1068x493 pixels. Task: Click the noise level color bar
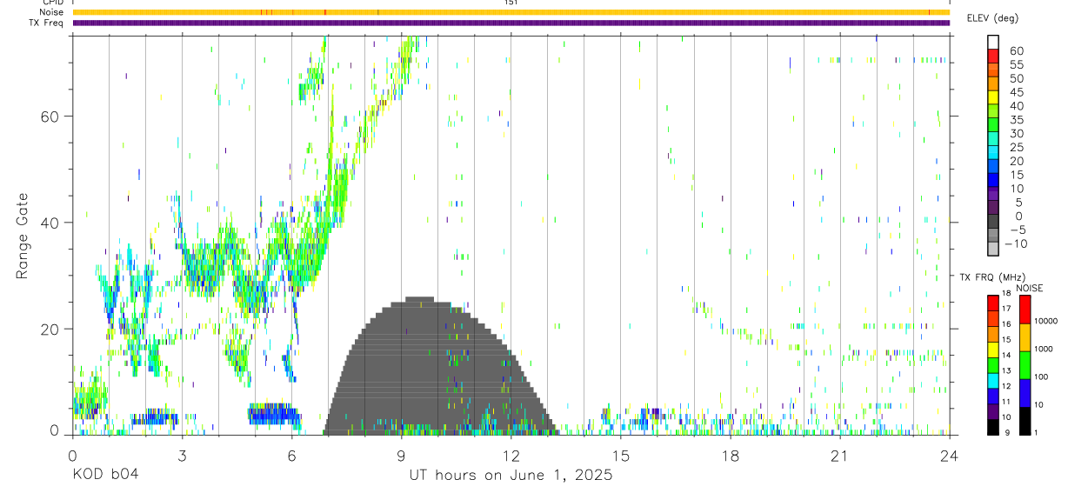pos(1025,365)
